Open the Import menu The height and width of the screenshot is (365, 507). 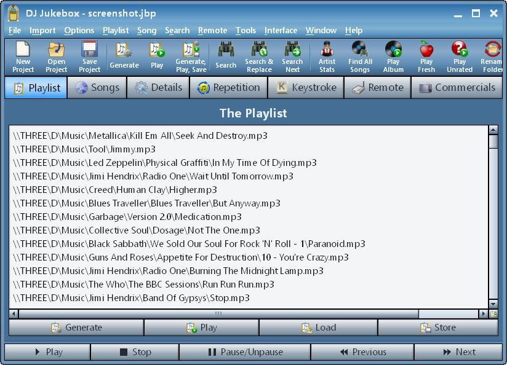click(42, 30)
